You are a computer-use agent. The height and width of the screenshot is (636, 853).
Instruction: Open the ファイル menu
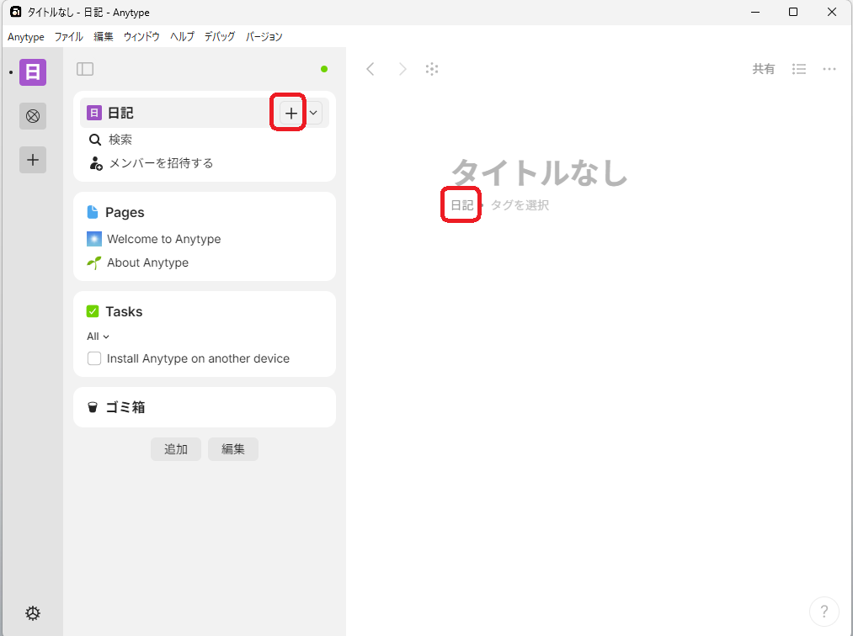click(x=68, y=37)
